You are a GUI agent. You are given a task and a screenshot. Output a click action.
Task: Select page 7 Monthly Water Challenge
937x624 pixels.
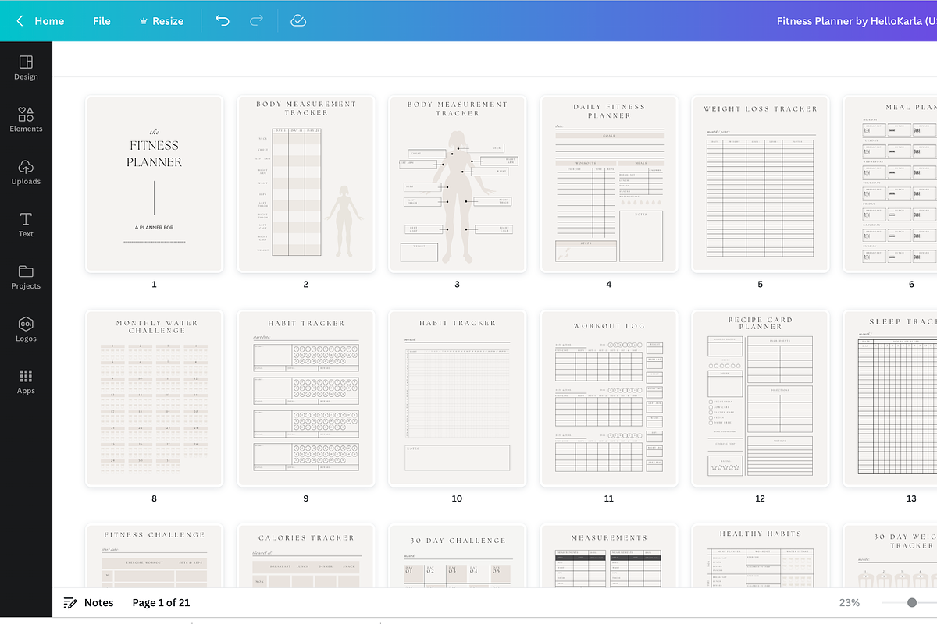154,398
